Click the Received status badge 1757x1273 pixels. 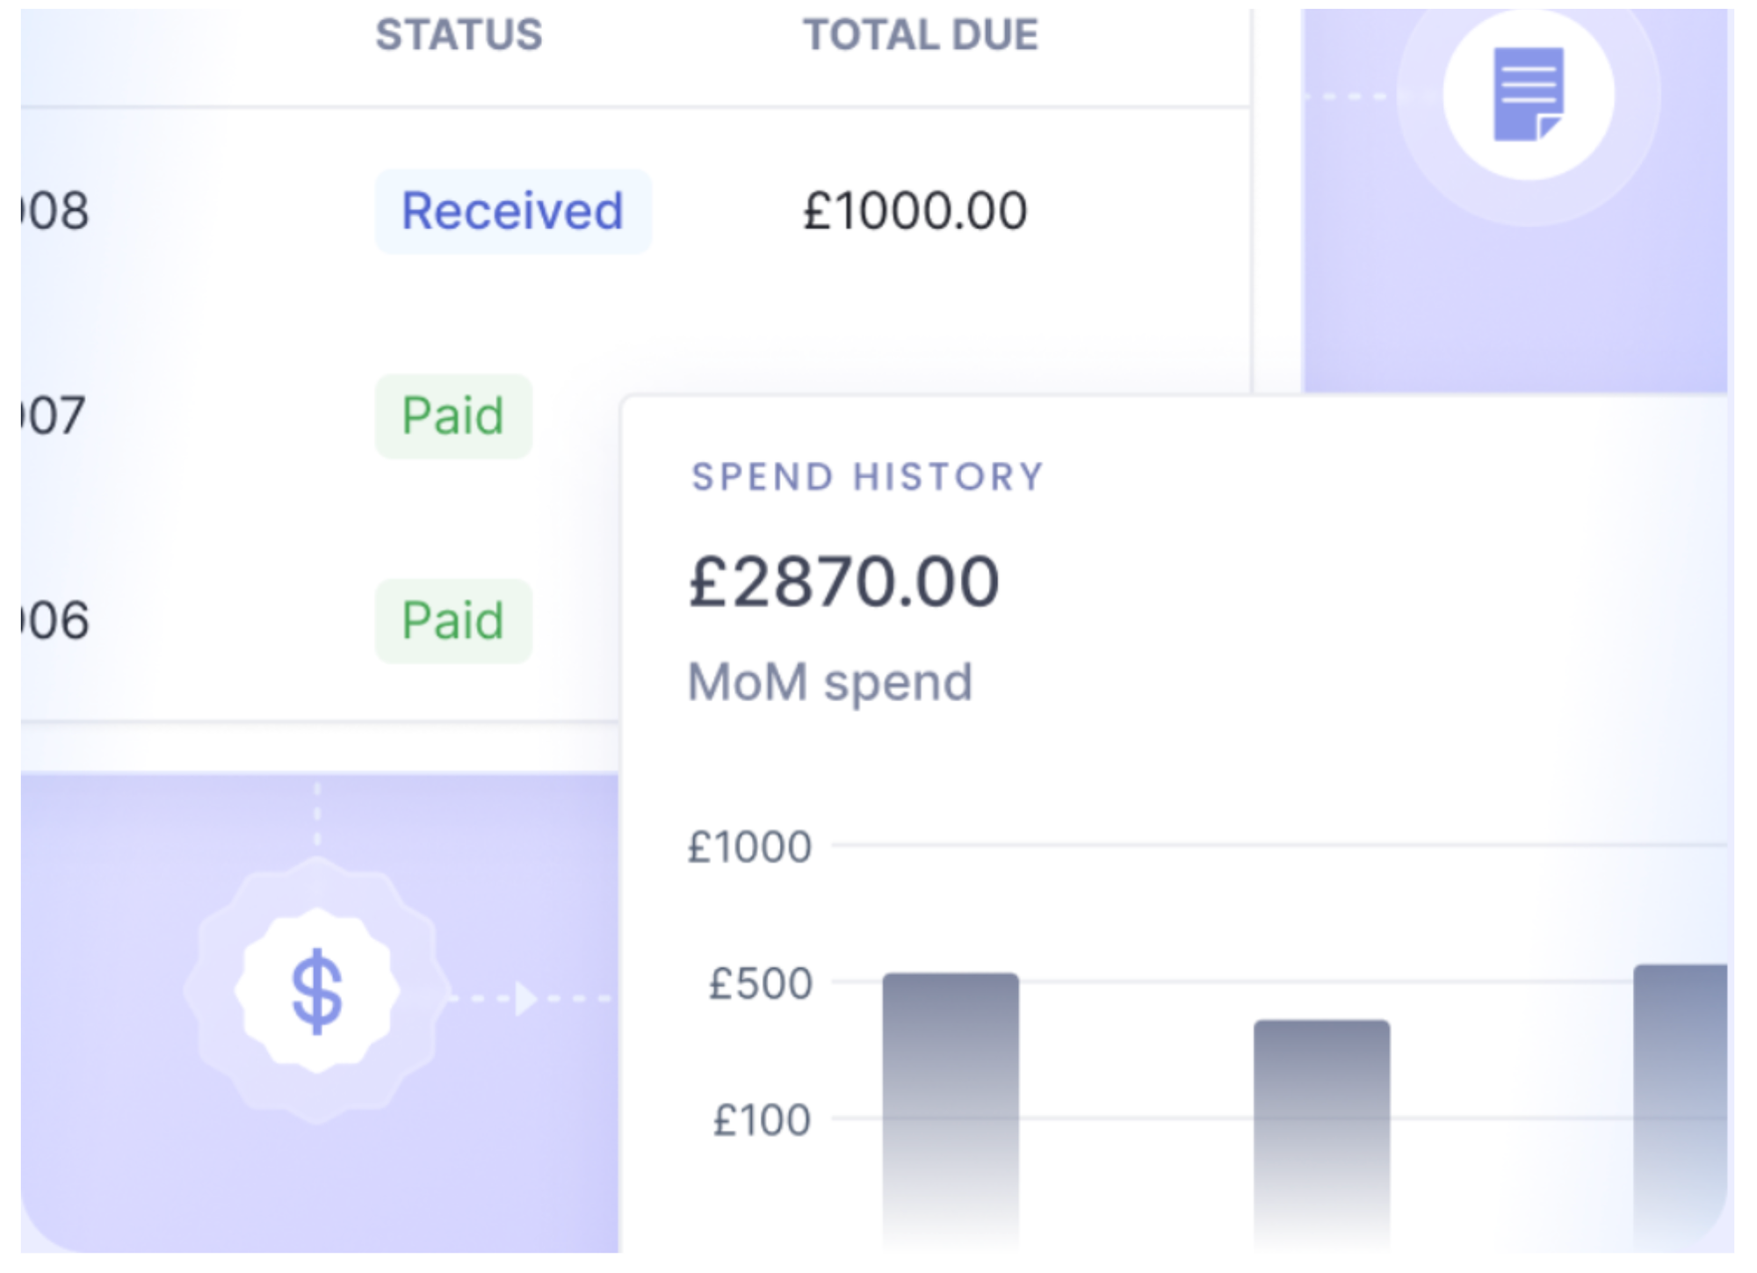pos(513,212)
